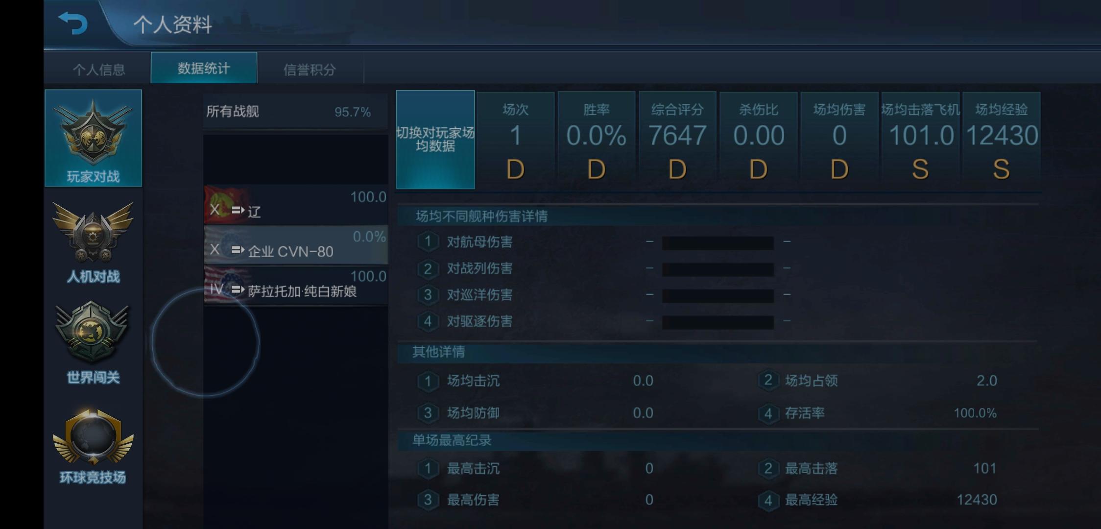Switch to the 信誉积分 tab
Screen dimensions: 1101x529
point(310,69)
